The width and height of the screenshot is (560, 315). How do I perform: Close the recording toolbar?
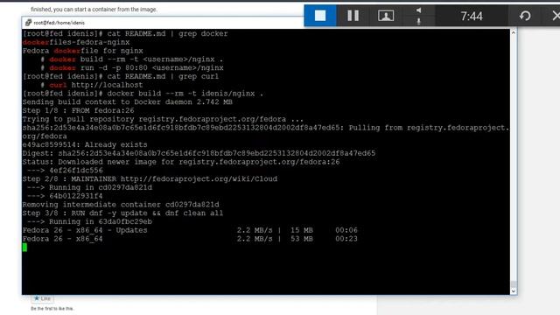coord(556,16)
